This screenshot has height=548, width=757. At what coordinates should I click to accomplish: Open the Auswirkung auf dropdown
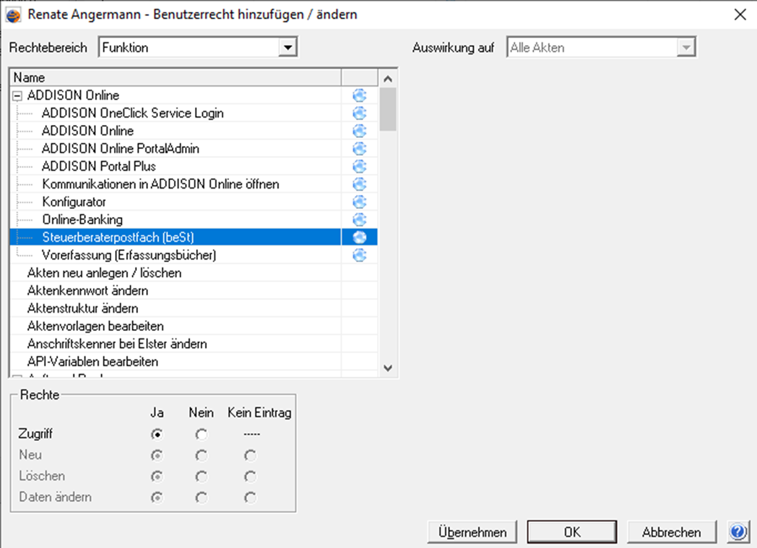(x=685, y=48)
